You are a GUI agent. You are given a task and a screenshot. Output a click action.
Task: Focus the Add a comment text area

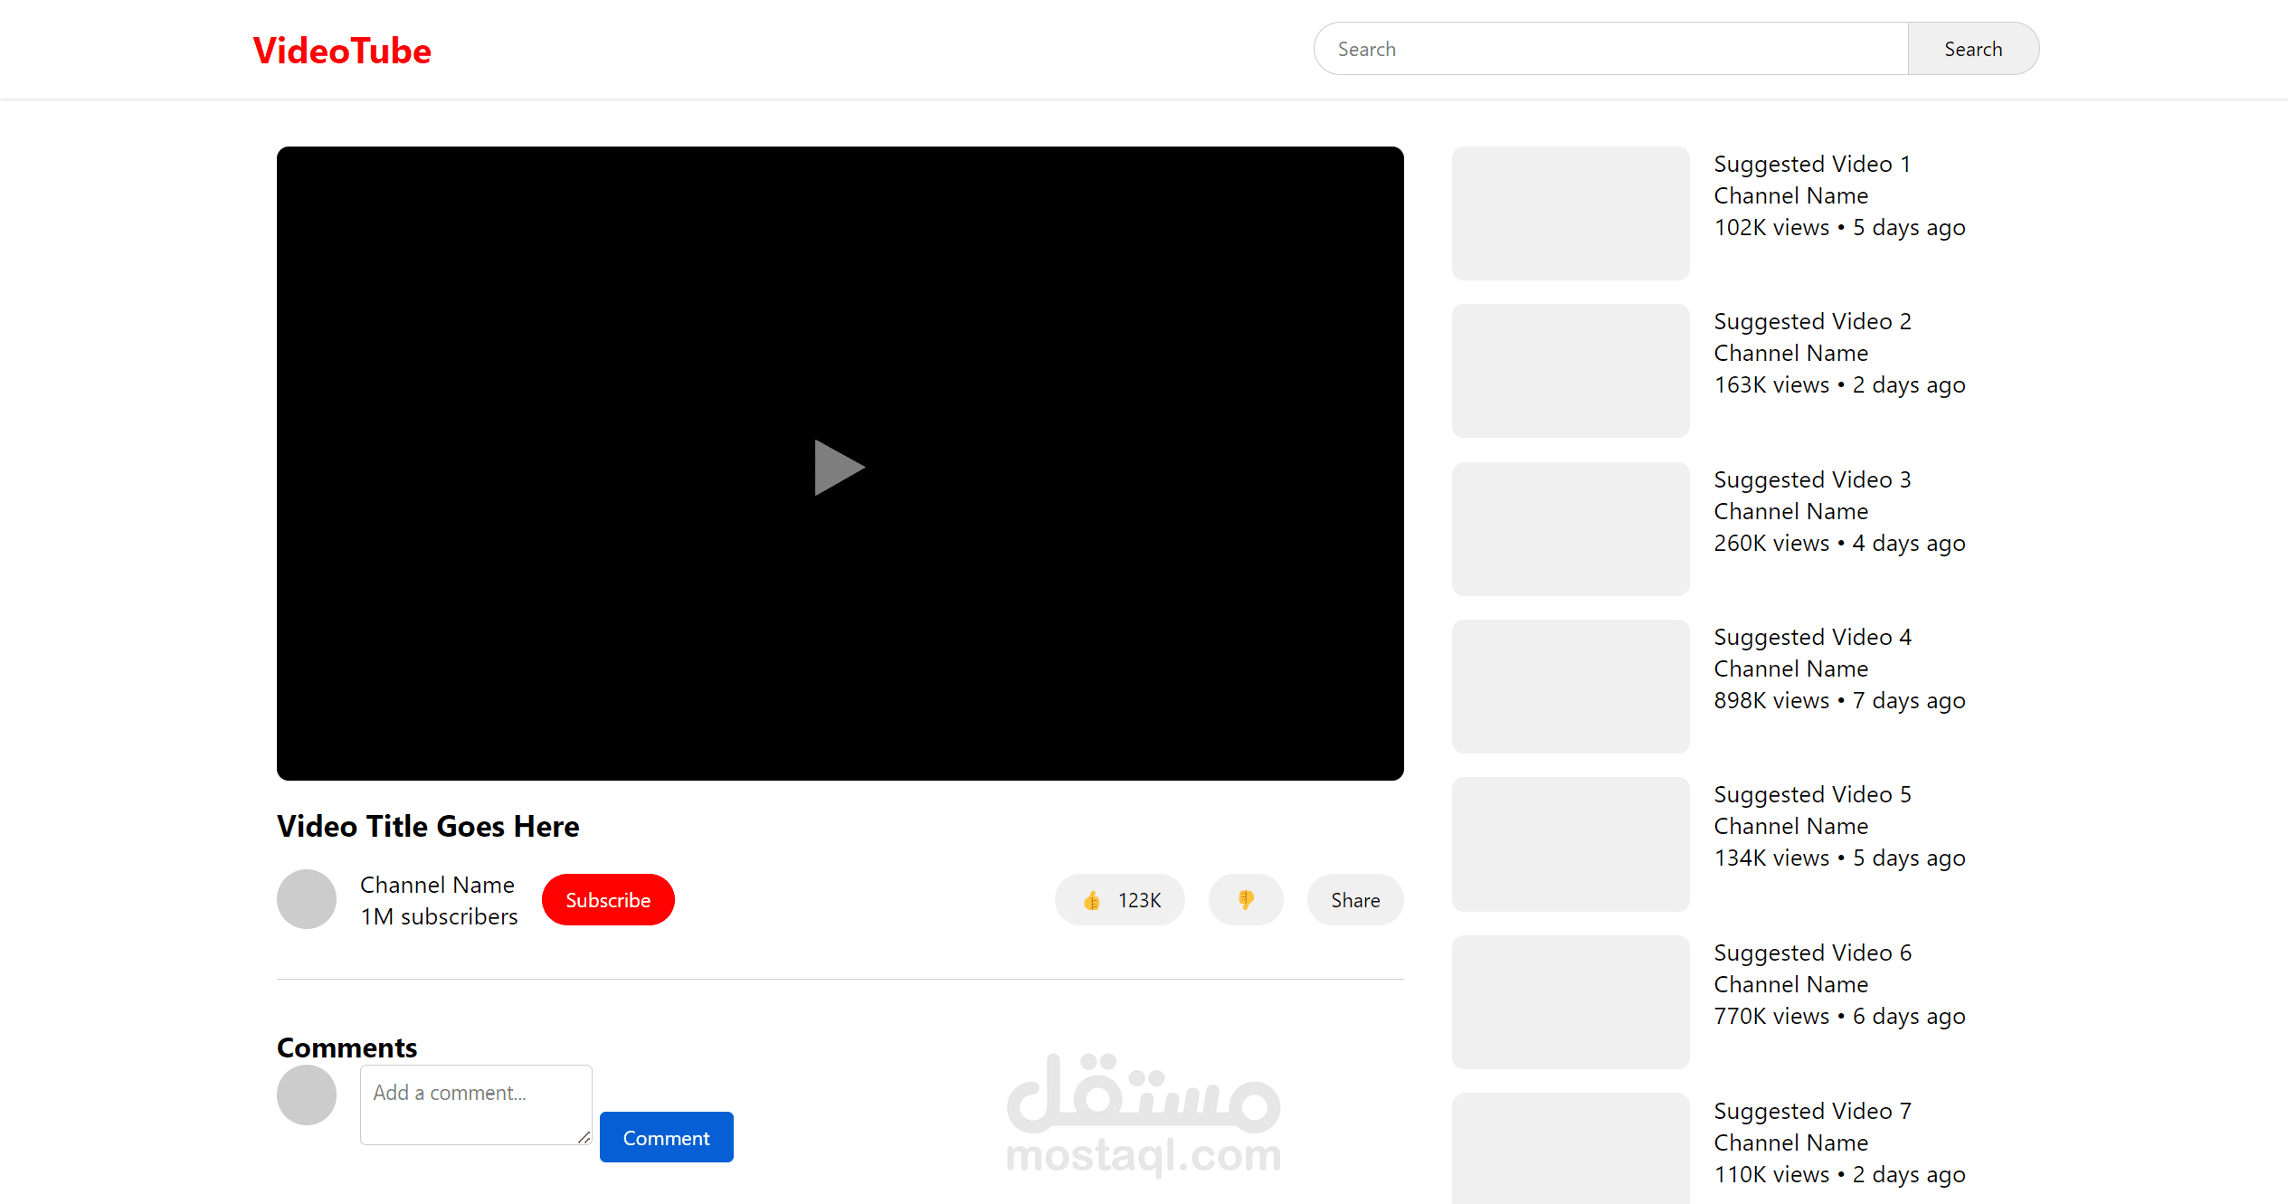tap(476, 1104)
